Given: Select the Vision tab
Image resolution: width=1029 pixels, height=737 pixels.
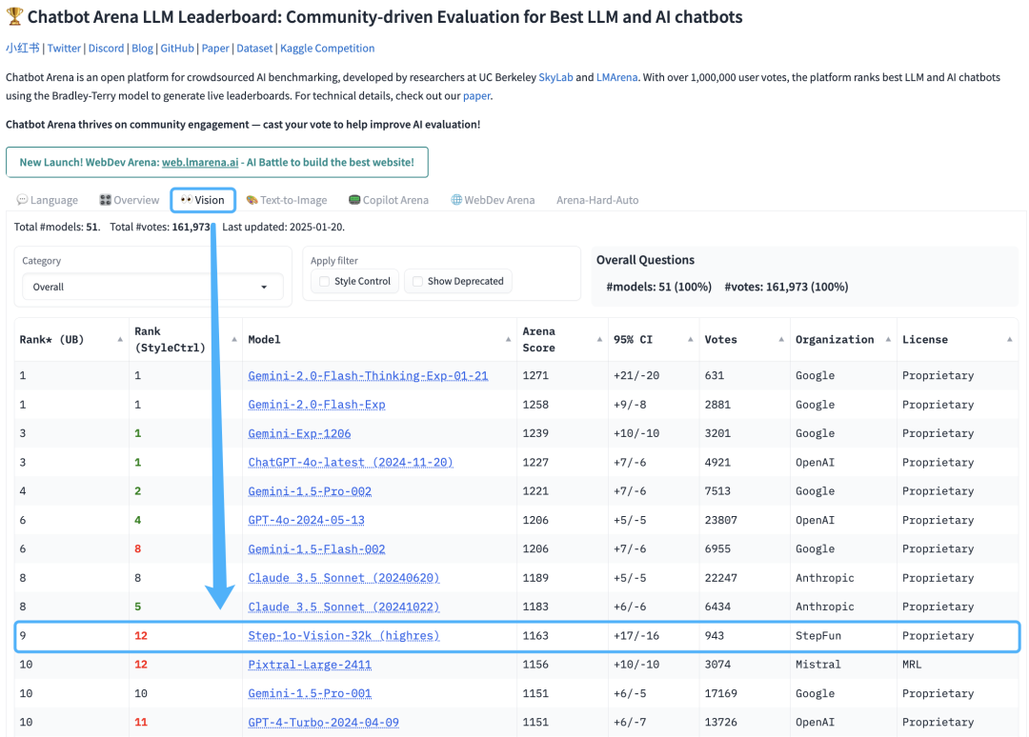Looking at the screenshot, I should [x=203, y=200].
